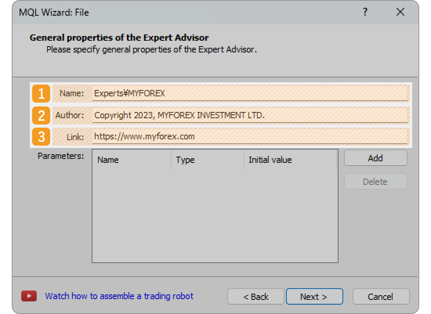
Task: Select the orange badge numbered 1
Action: [41, 94]
